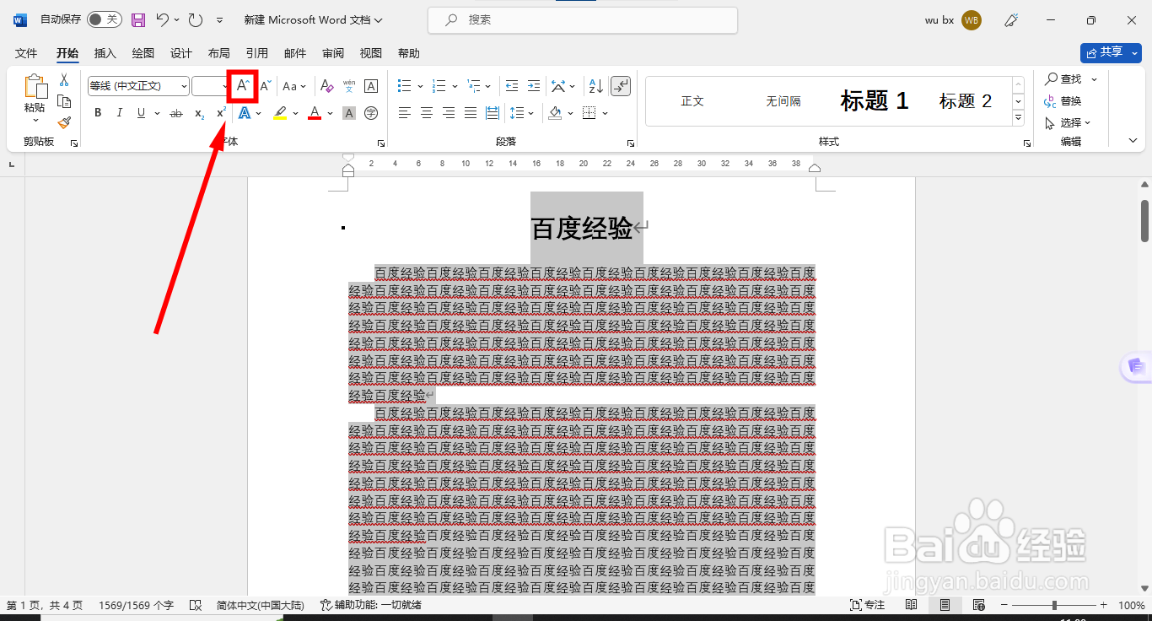The image size is (1152, 621).
Task: Decrease paragraph indent
Action: tap(512, 86)
